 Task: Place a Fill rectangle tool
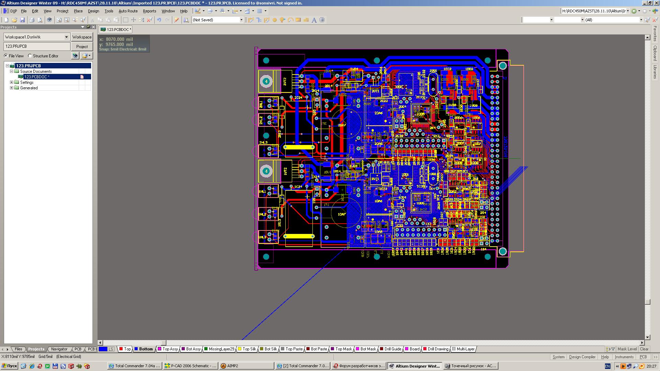click(298, 20)
